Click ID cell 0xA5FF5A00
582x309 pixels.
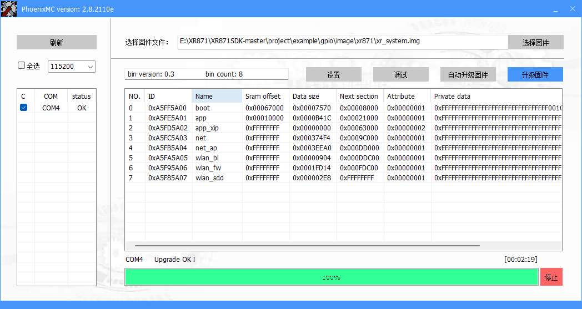(x=167, y=108)
